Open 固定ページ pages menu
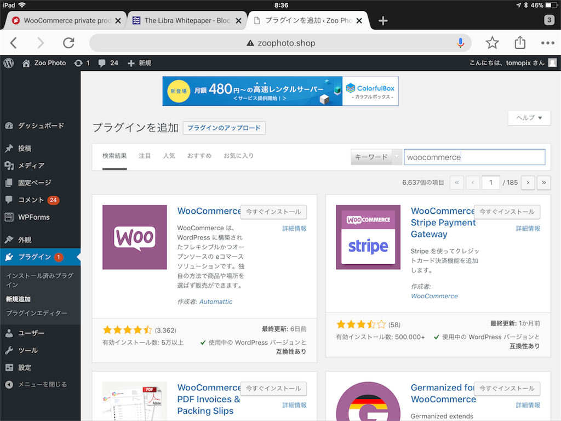 (x=40, y=183)
